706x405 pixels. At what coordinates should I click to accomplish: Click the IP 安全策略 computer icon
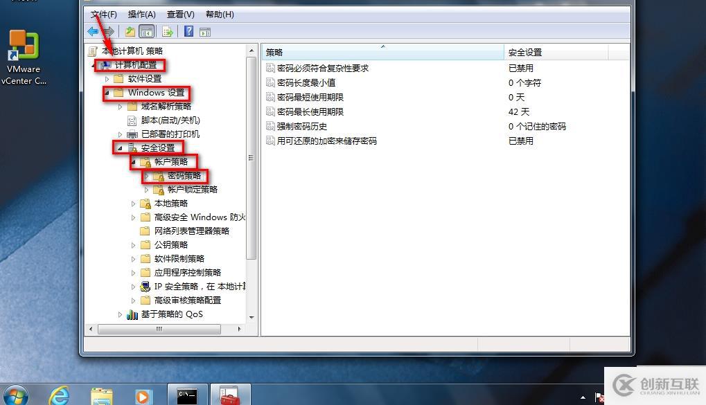pos(145,286)
